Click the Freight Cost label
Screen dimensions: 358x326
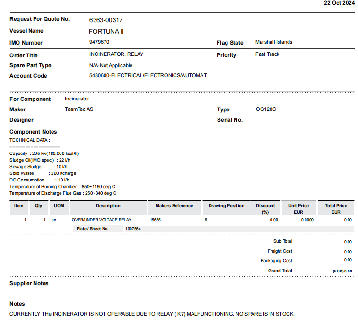[279, 251]
